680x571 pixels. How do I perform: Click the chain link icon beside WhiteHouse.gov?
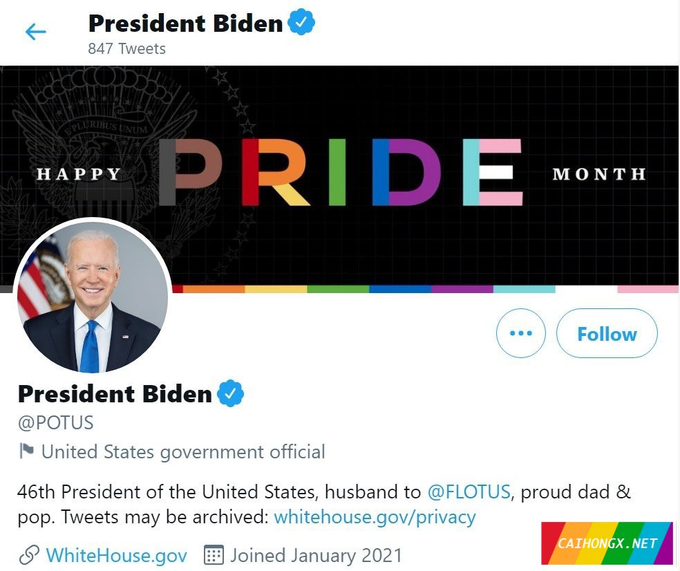coord(28,555)
